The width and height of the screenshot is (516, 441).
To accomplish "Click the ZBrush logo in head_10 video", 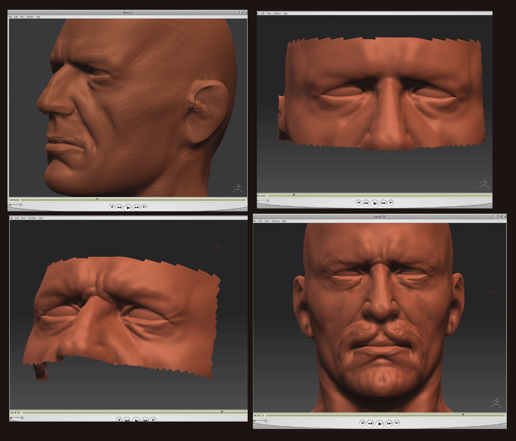I will pyautogui.click(x=495, y=403).
